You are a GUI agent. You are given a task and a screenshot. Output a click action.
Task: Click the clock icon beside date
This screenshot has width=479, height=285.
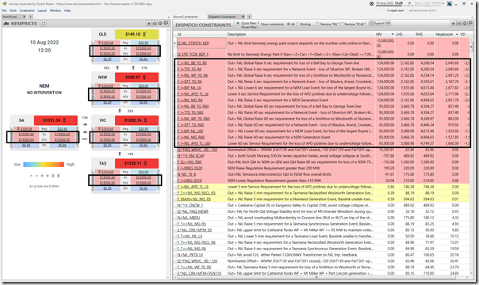coord(371,4)
